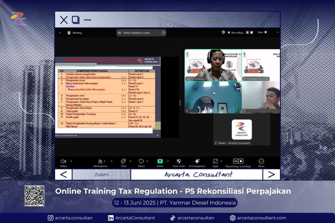The width and height of the screenshot is (335, 223).
Task: Click the React heart icon
Action: (141, 161)
